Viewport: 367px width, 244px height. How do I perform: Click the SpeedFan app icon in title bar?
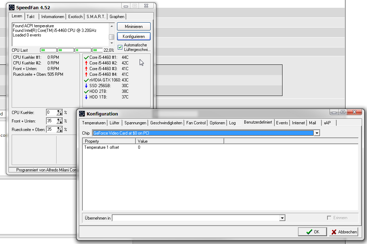[x=12, y=7]
